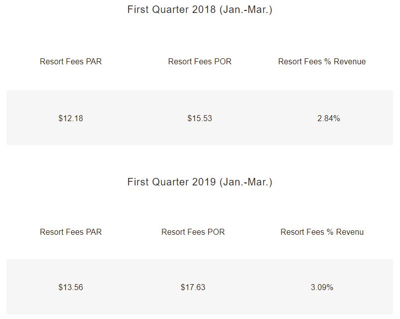Screen dimensions: 400x319
Task: Select 'Resort Fees % Revenue' header for 2018
Action: (322, 62)
